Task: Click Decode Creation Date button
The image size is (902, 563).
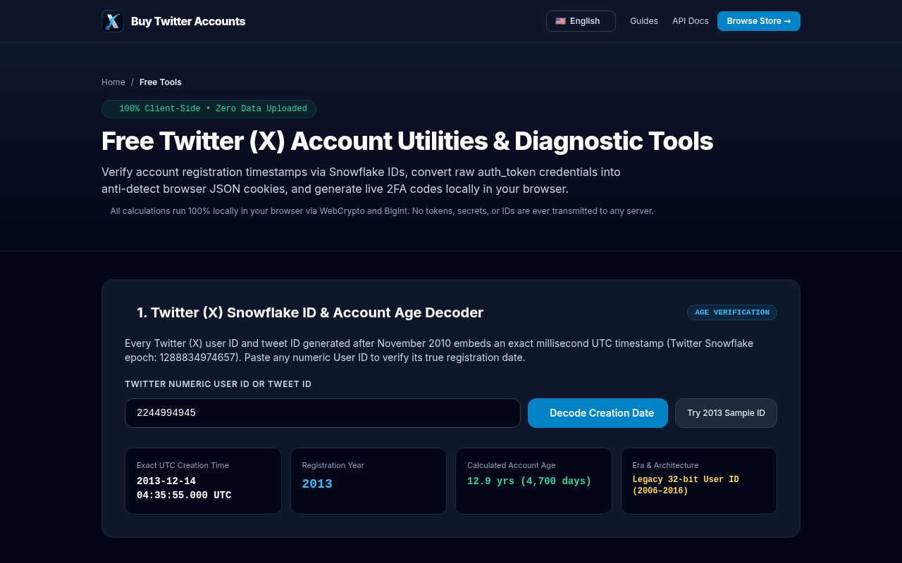Action: [x=598, y=413]
